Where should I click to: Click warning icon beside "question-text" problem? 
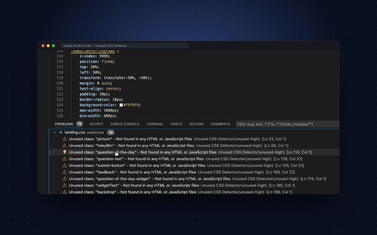65,159
